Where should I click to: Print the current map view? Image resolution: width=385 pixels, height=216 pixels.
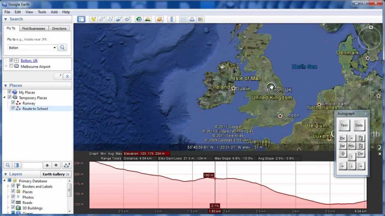(x=192, y=19)
